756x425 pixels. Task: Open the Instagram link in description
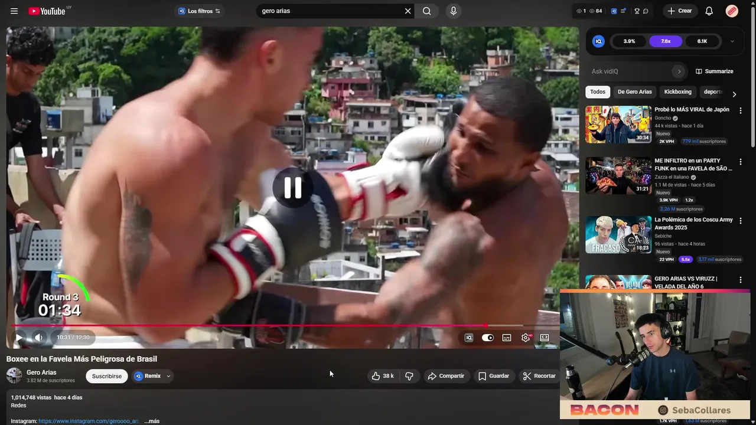click(x=89, y=421)
